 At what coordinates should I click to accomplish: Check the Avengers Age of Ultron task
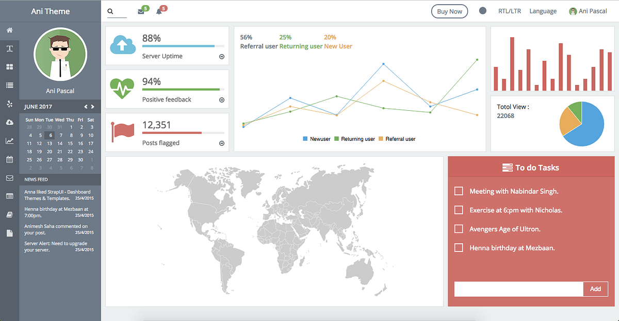(x=459, y=229)
